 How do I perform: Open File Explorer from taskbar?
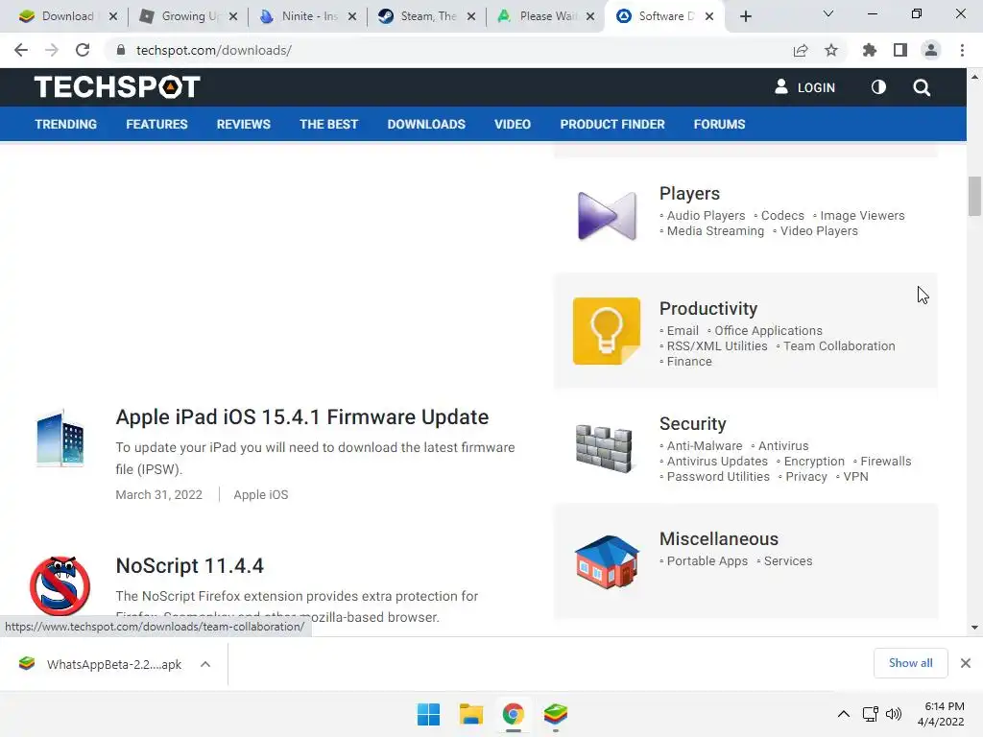(x=470, y=714)
